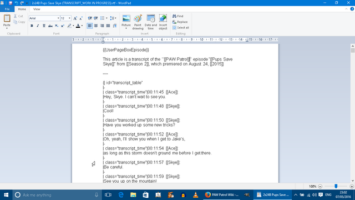The image size is (355, 200).
Task: Undo the last action
Action: [x=16, y=3]
